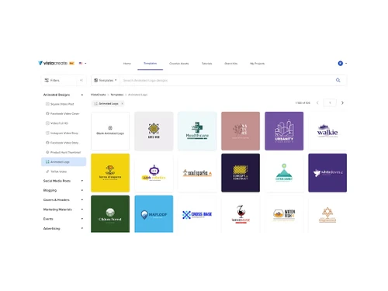
Task: Expand the Advertising category
Action: tap(82, 228)
